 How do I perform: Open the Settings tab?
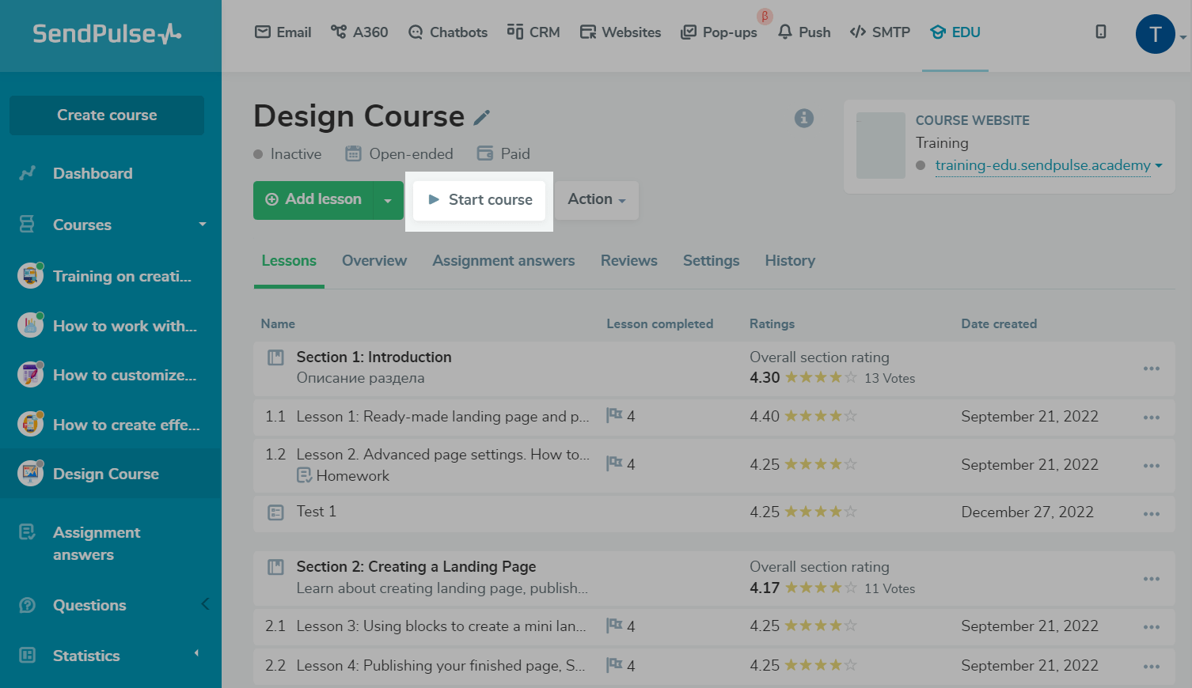click(x=711, y=261)
